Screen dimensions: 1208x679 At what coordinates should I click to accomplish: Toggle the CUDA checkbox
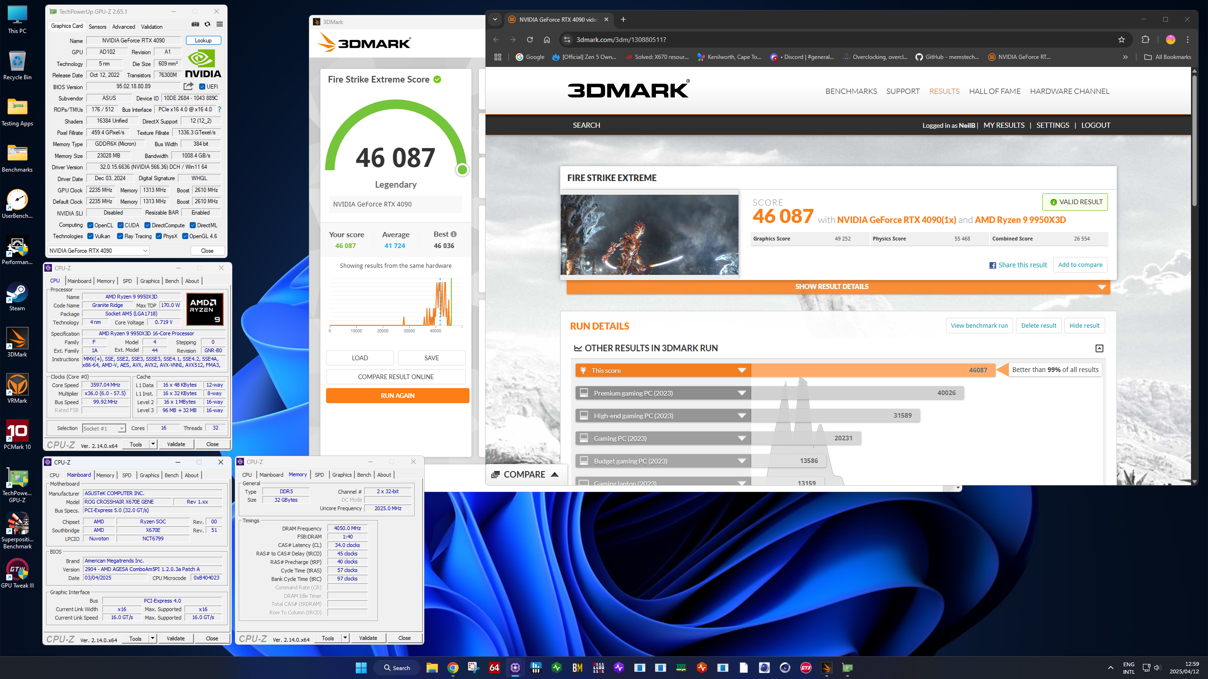coord(120,225)
